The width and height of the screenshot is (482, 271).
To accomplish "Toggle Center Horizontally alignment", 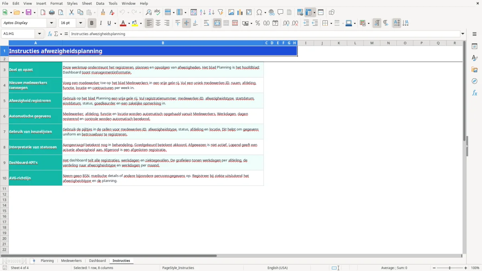I will (158, 23).
